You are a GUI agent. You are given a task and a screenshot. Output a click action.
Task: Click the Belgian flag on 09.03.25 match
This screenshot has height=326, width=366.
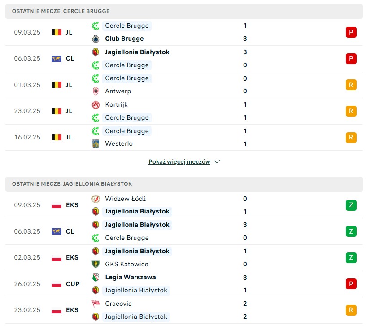[x=57, y=32]
